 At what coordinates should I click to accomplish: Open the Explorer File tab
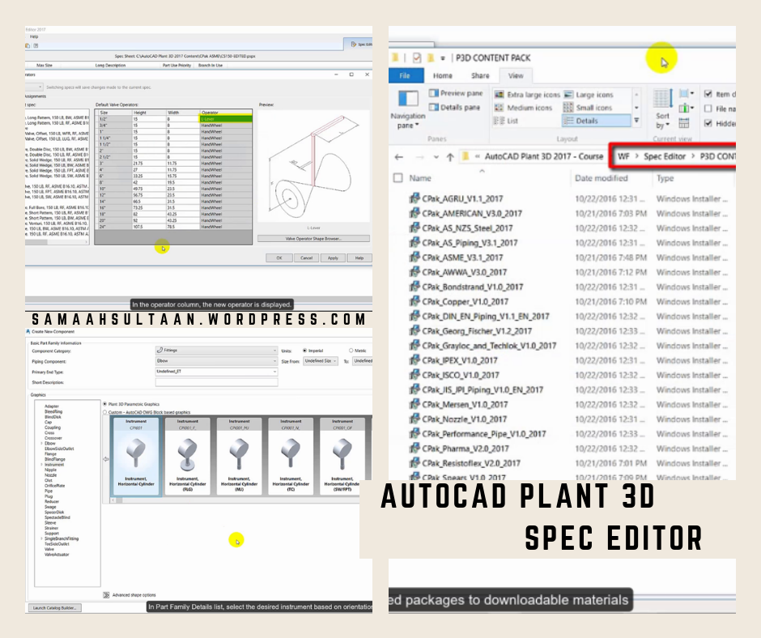406,76
